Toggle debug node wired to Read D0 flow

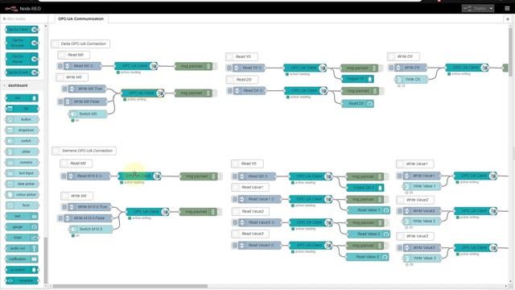click(381, 91)
